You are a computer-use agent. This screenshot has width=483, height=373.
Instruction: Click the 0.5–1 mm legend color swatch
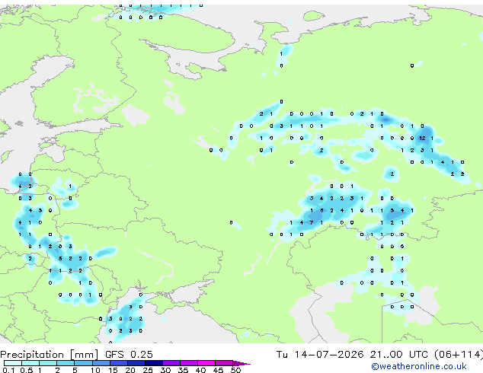coord(30,363)
